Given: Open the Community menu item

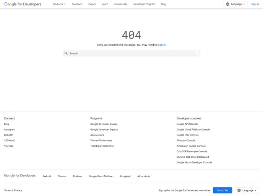Looking at the screenshot, I should pyautogui.click(x=121, y=4).
